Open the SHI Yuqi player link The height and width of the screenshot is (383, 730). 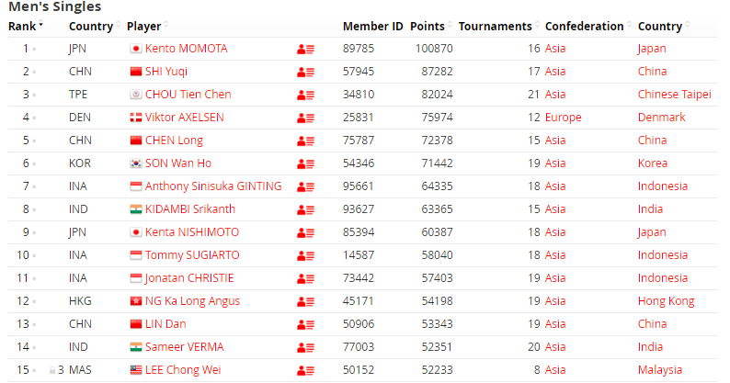click(x=166, y=72)
